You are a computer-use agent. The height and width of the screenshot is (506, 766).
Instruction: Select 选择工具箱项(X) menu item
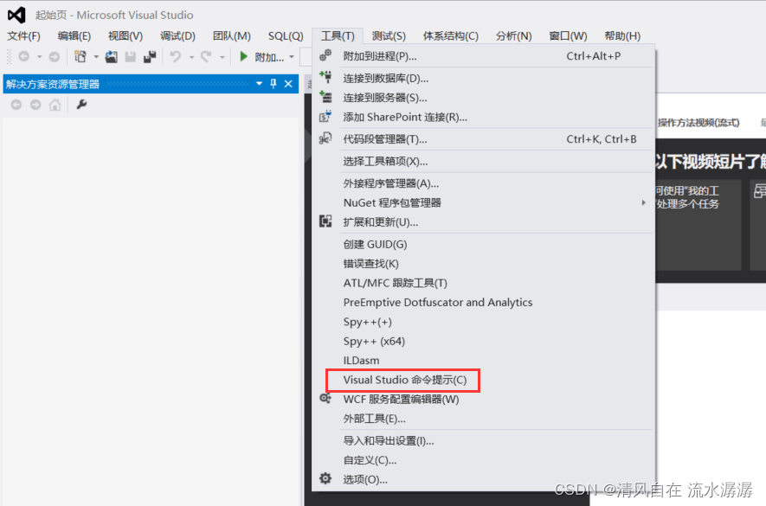484,161
